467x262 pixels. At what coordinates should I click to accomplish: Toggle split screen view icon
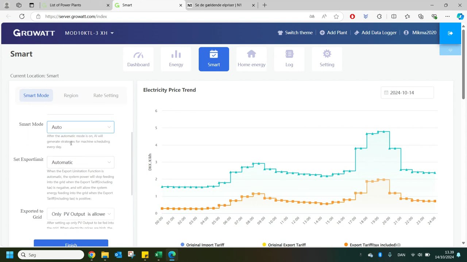[x=394, y=16]
